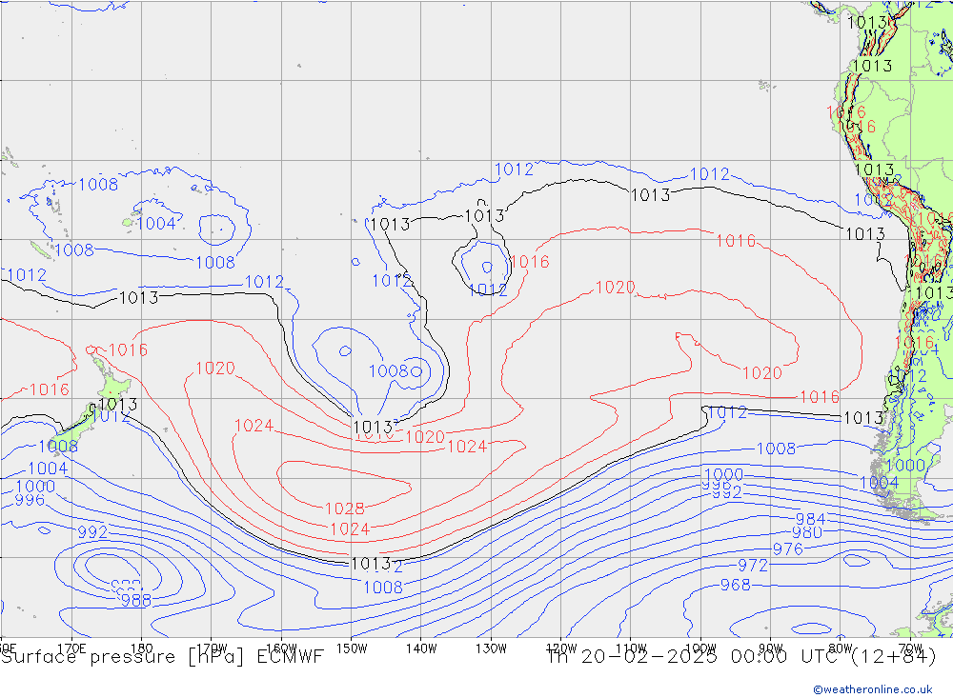This screenshot has width=953, height=698.
Task: Select the 972 isobar label
Action: click(753, 566)
